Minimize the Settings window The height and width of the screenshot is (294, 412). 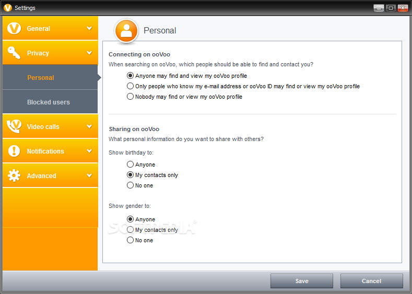pyautogui.click(x=379, y=8)
